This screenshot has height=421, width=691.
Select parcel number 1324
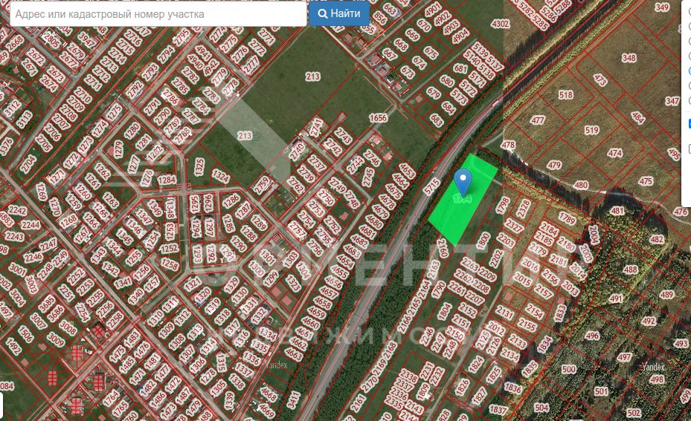tap(221, 177)
